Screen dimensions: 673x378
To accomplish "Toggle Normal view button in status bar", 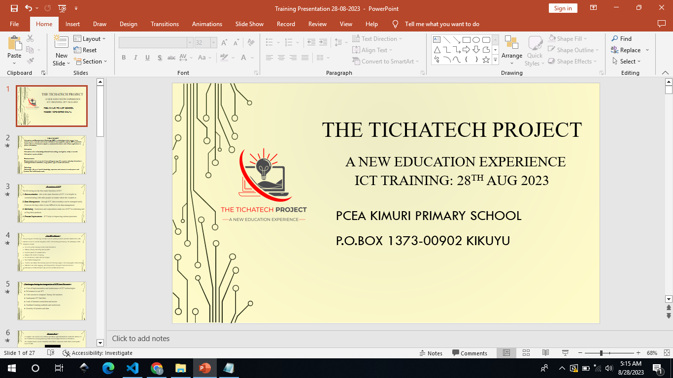I will 506,353.
